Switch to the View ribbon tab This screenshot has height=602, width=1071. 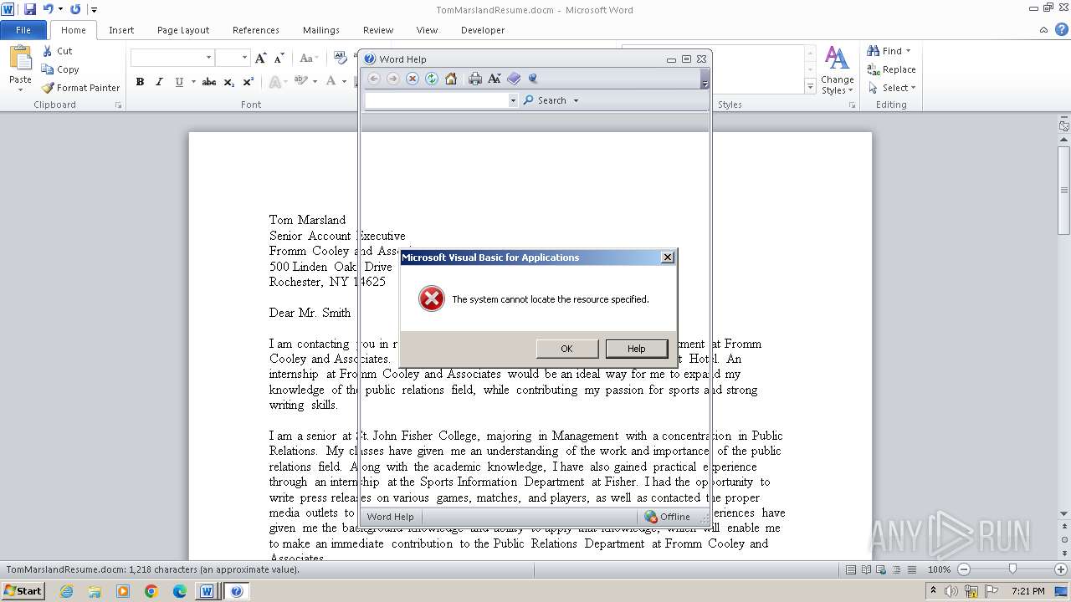click(427, 30)
